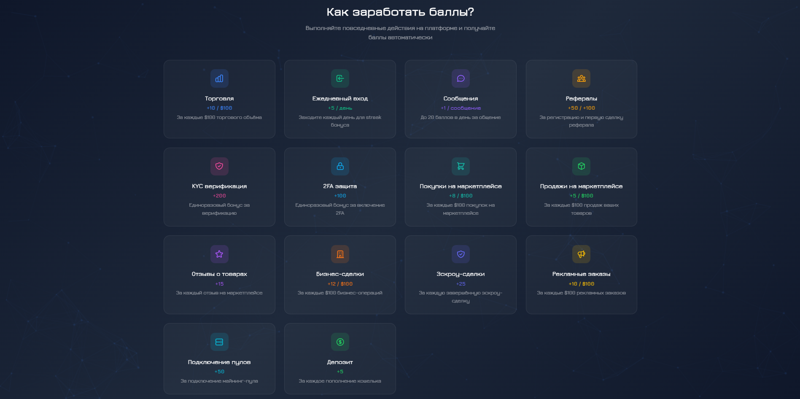This screenshot has height=399, width=800.
Task: Click the bar chart icon in Торговля card
Action: coord(219,78)
